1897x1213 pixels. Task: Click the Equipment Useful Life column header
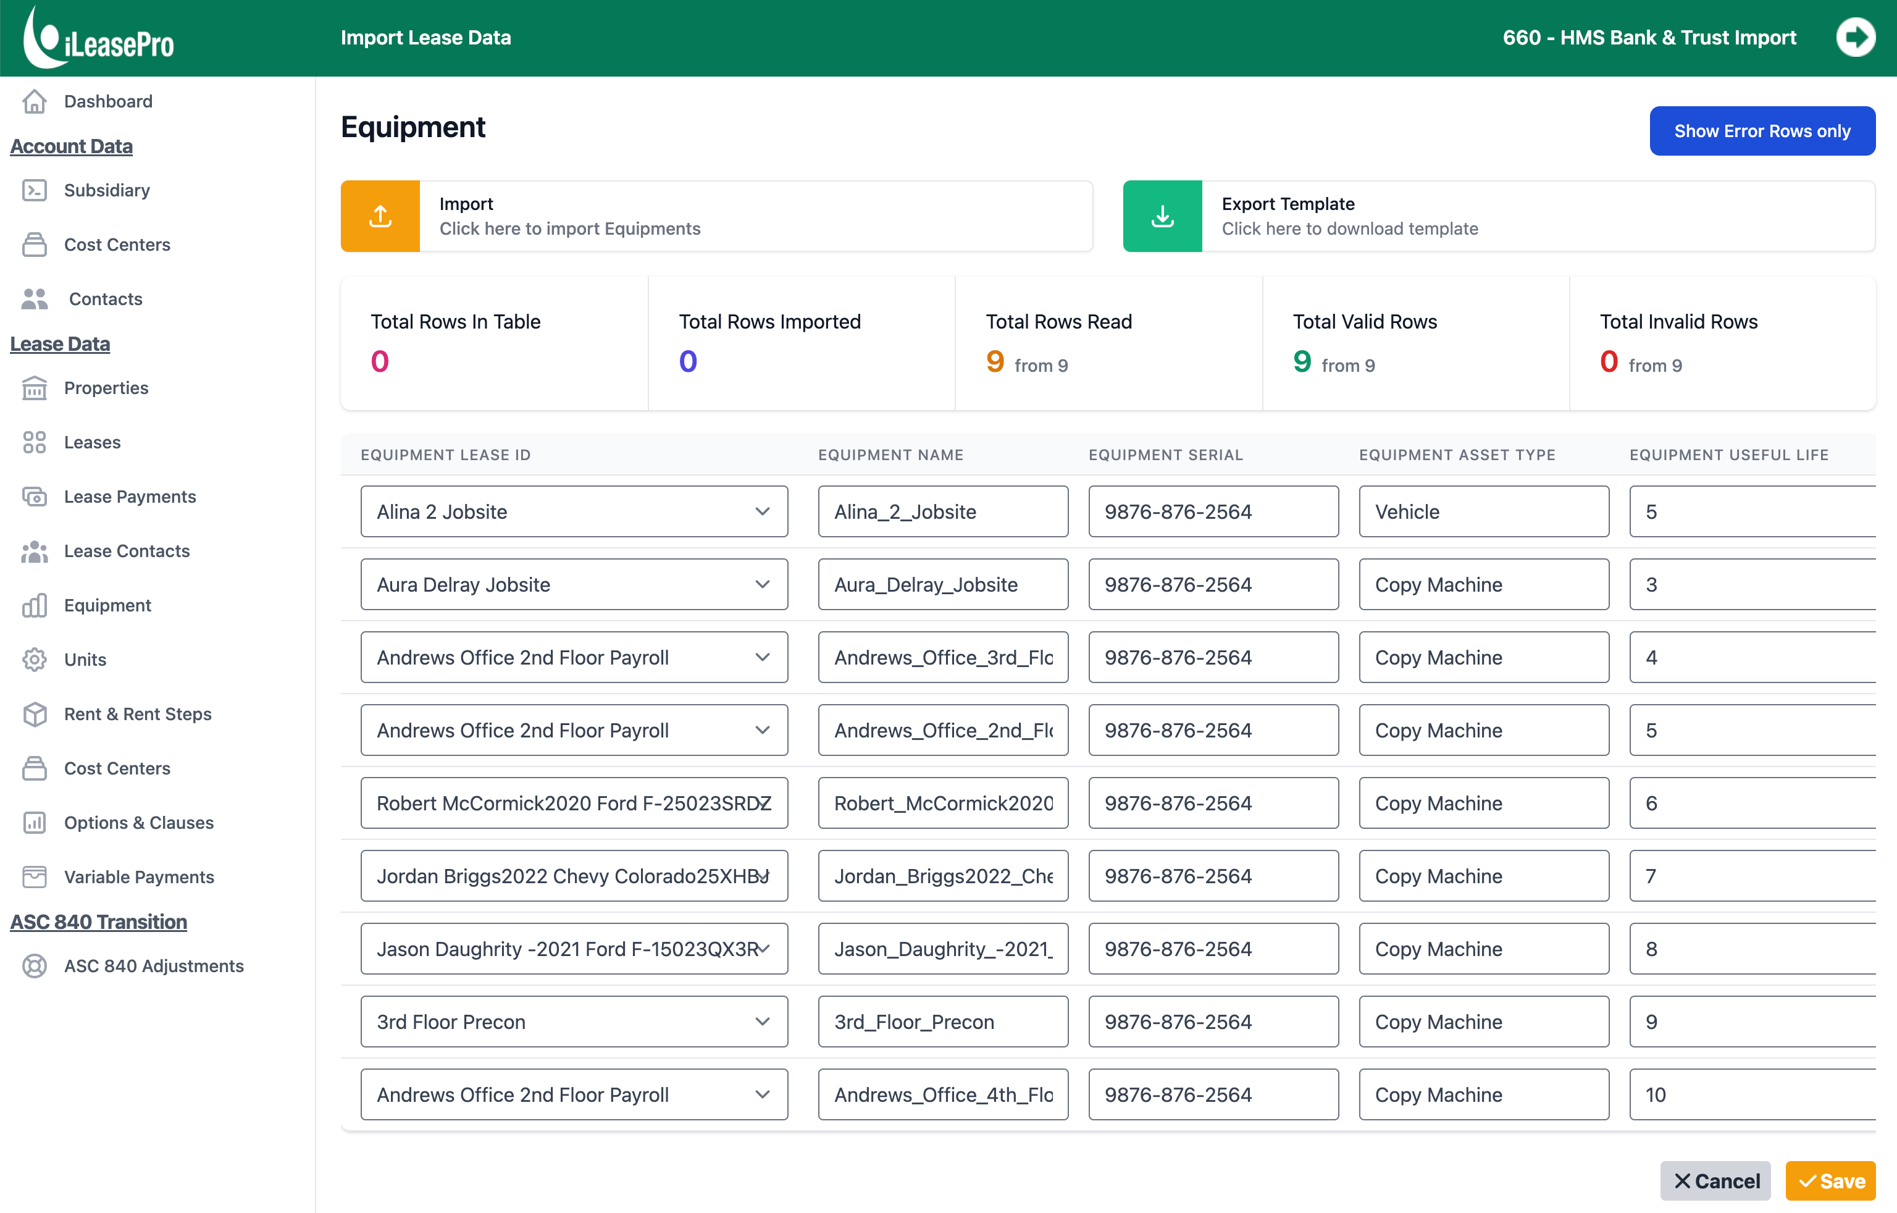1729,455
